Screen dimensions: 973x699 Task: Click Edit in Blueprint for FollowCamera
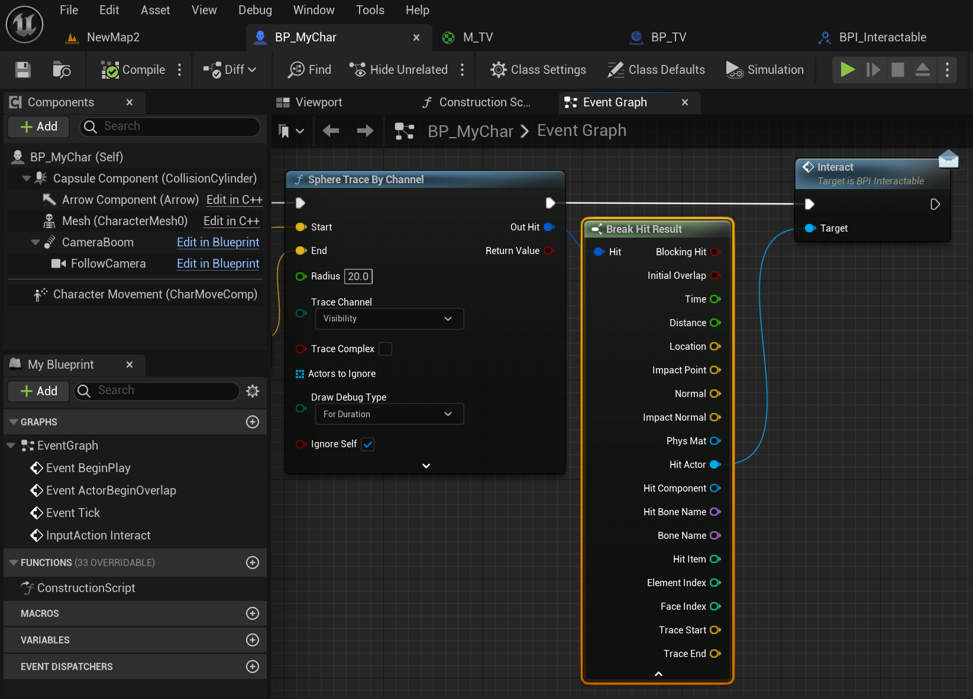(x=218, y=264)
